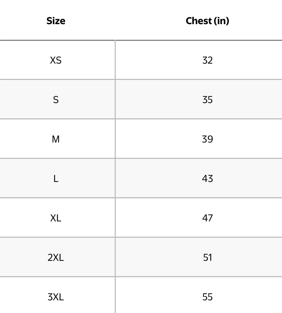Choose the L size cell
Viewport: 282px width, 313px height.
click(x=56, y=179)
